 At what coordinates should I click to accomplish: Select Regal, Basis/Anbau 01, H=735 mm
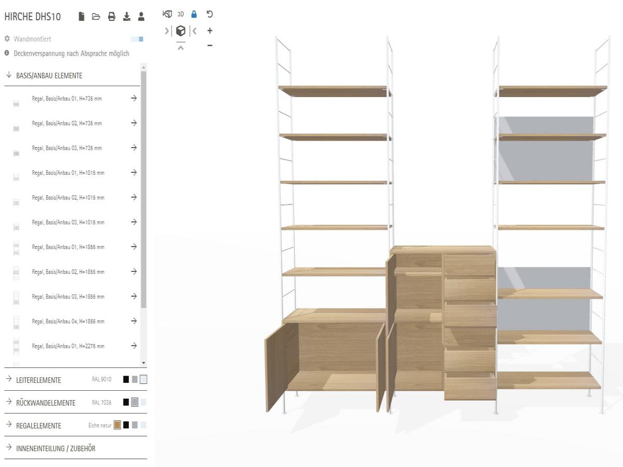pyautogui.click(x=66, y=99)
